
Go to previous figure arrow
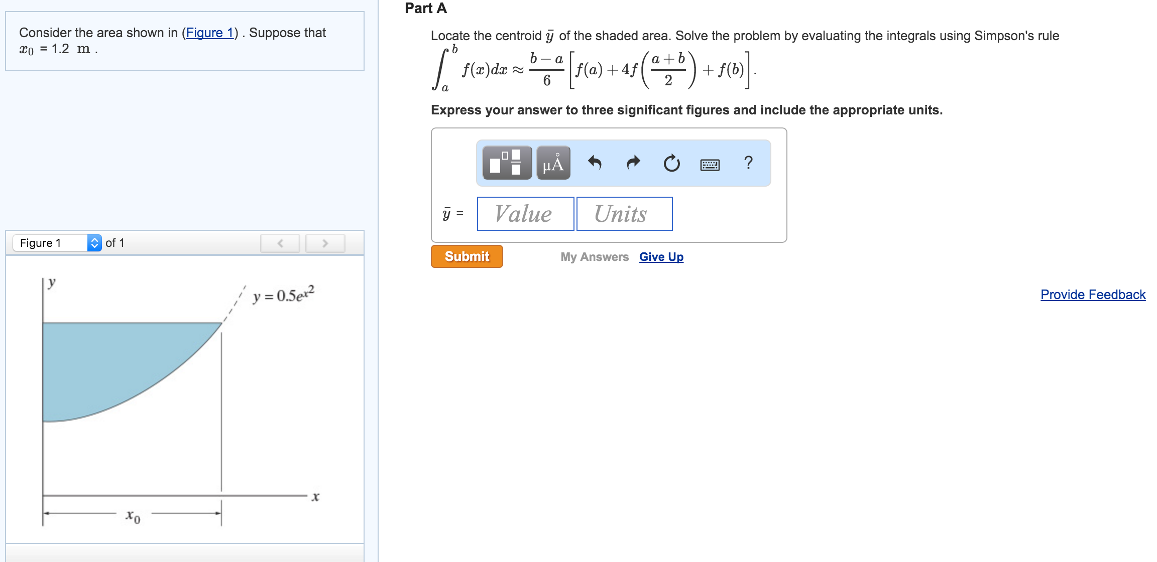280,243
